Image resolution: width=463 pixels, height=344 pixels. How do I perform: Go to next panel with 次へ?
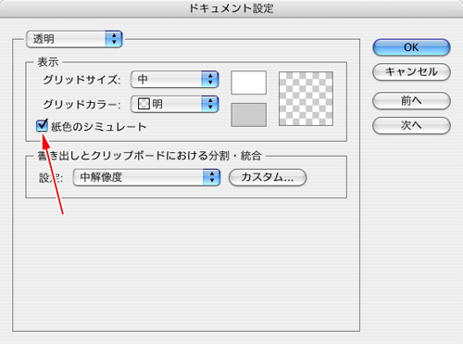pos(411,125)
